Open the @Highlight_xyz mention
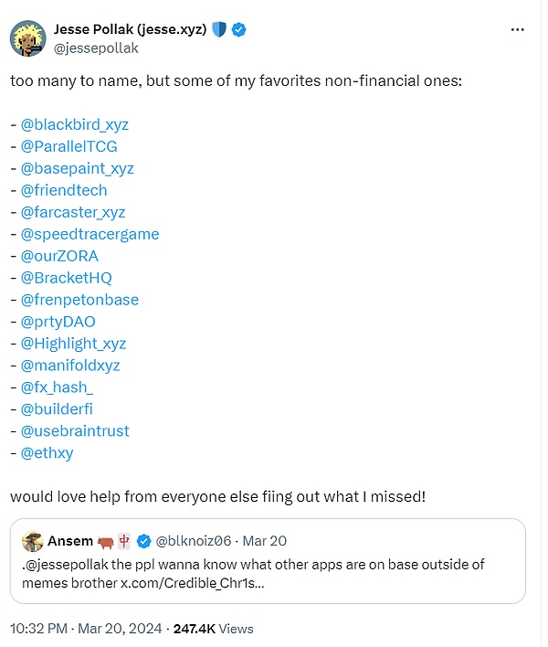This screenshot has width=548, height=647. [x=73, y=344]
